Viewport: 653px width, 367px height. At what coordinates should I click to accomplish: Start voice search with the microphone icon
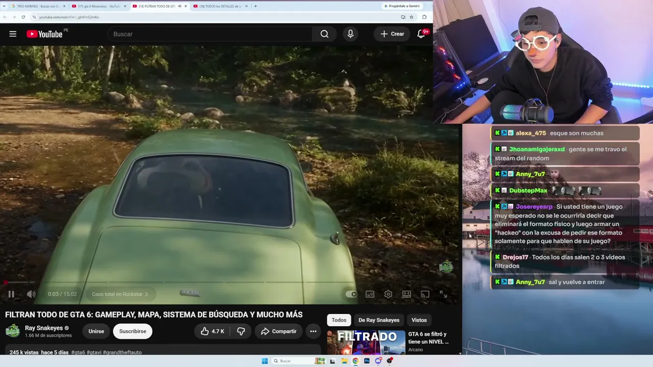pos(350,34)
